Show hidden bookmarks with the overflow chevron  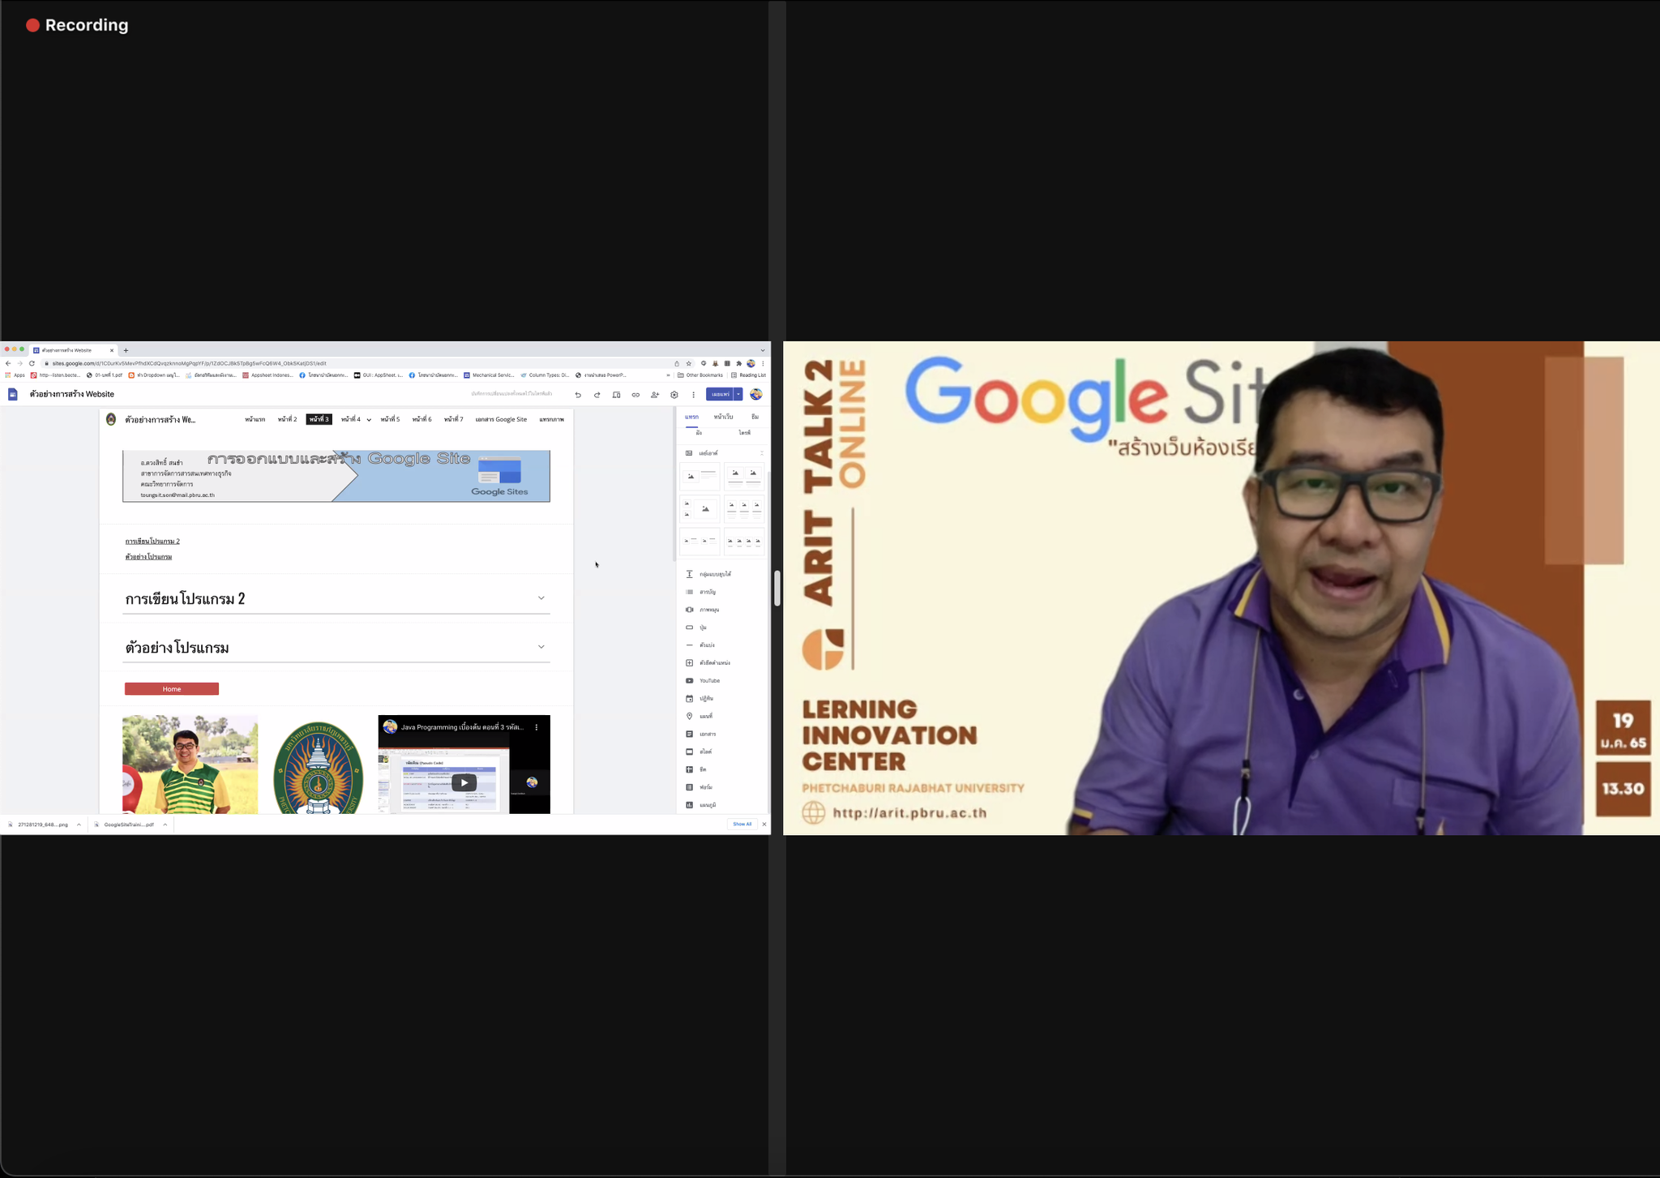tap(669, 375)
